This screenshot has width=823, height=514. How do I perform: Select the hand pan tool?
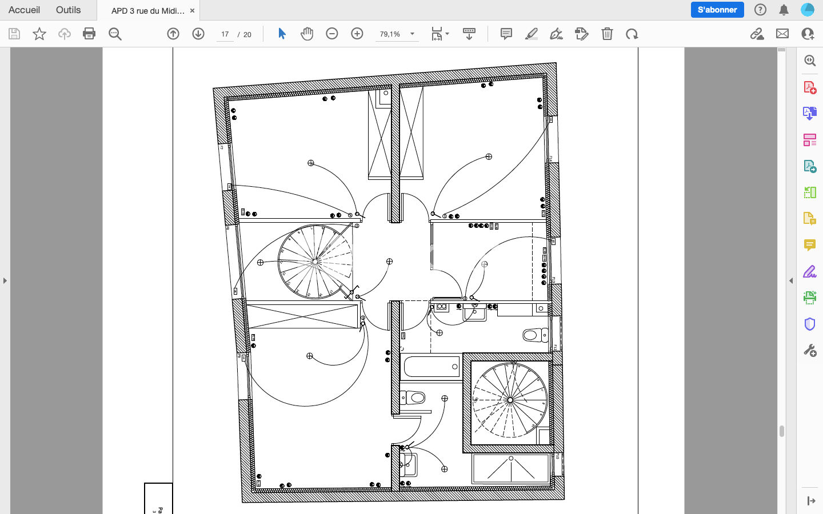(307, 34)
